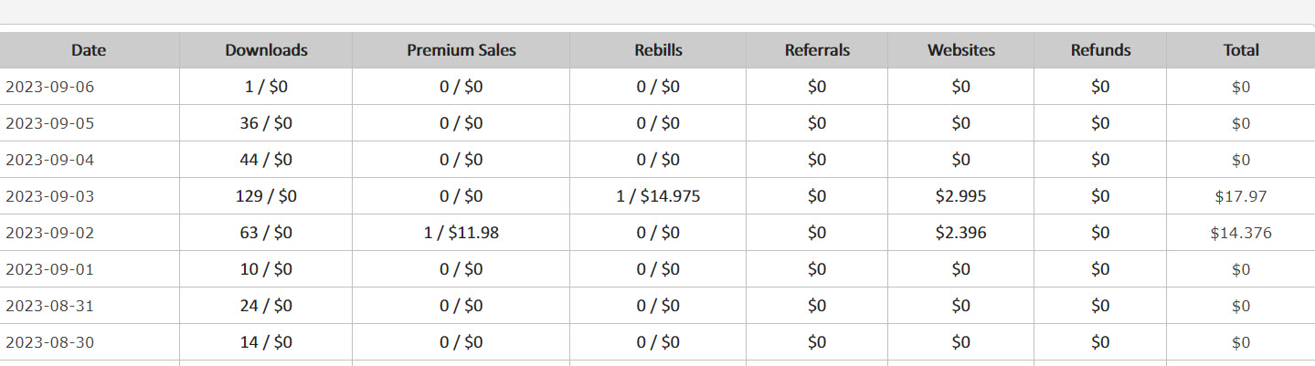This screenshot has height=366, width=1315.
Task: Click the $2.995 websites value
Action: click(960, 196)
